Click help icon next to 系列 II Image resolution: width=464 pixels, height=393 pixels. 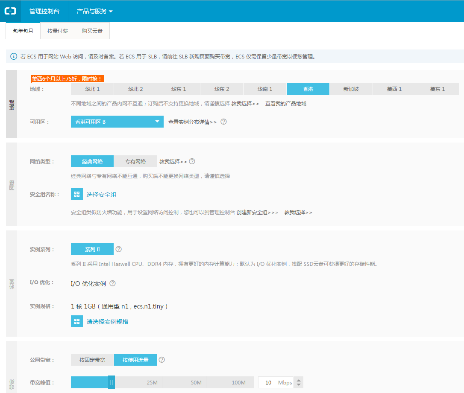[x=119, y=249]
